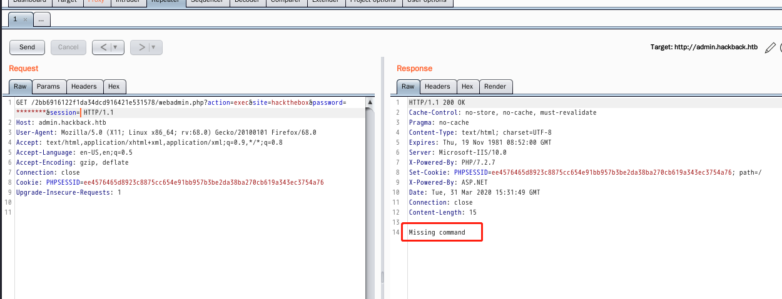Switch the Request view to the Headers tab
This screenshot has width=782, height=299.
84,87
